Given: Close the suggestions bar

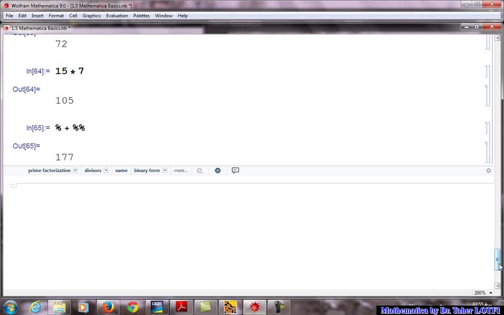Looking at the screenshot, I should pos(488,171).
